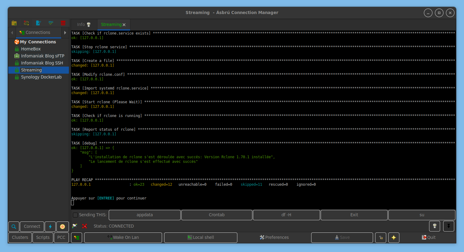Open Wake On Lan
The image size is (464, 252).
123,238
